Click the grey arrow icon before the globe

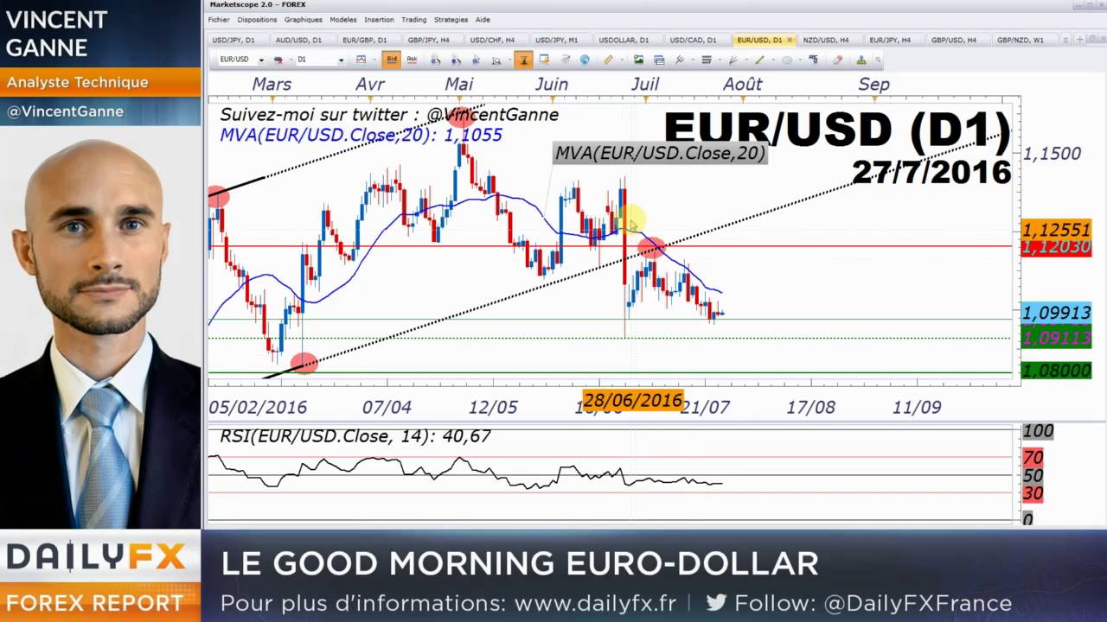tap(565, 60)
